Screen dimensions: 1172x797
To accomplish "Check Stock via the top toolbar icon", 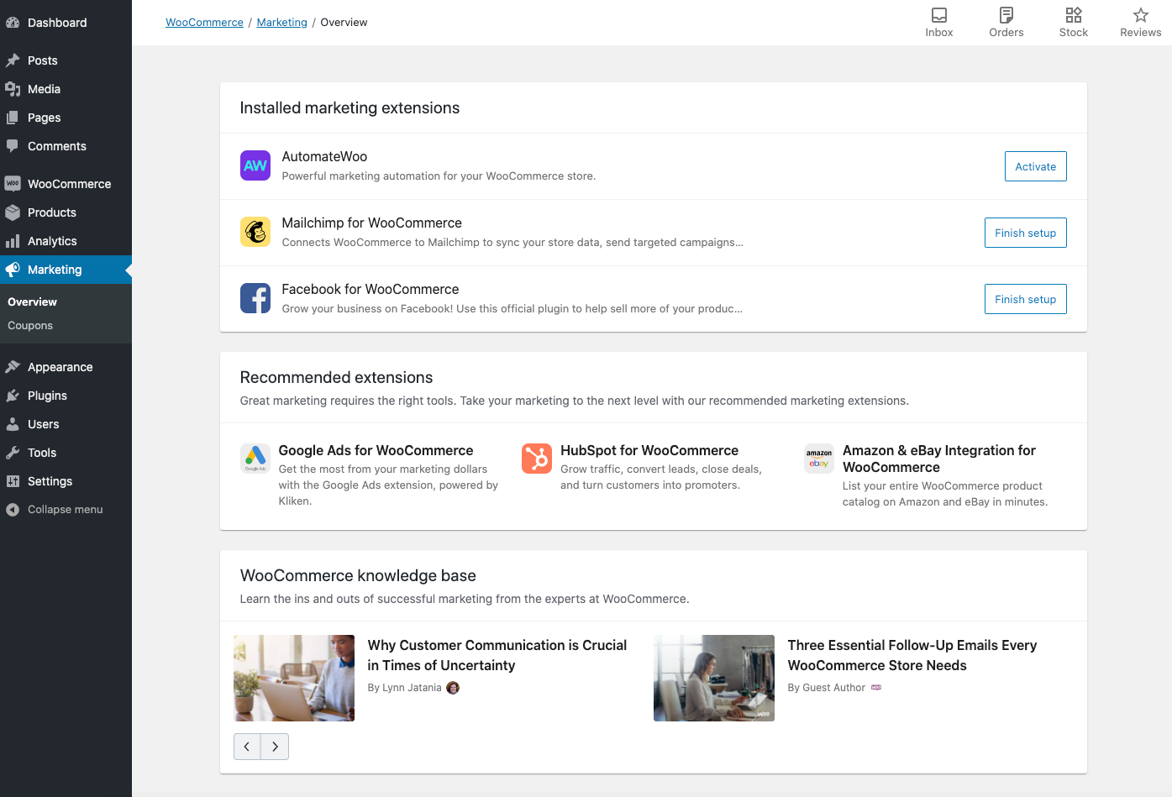I will coord(1073,22).
